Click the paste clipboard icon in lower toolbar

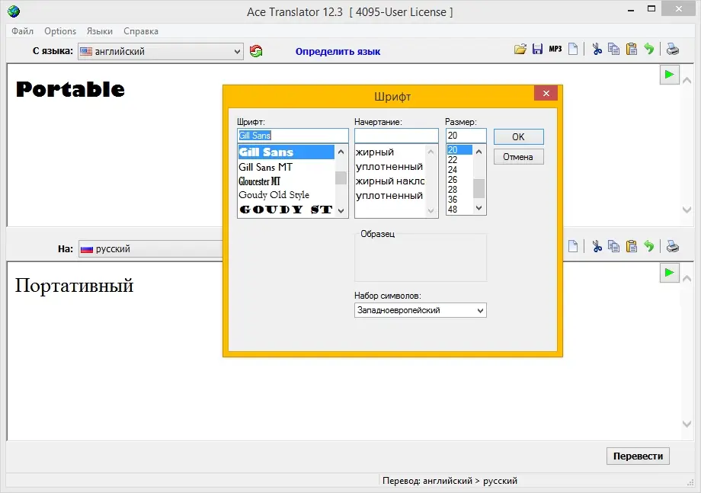(x=631, y=246)
